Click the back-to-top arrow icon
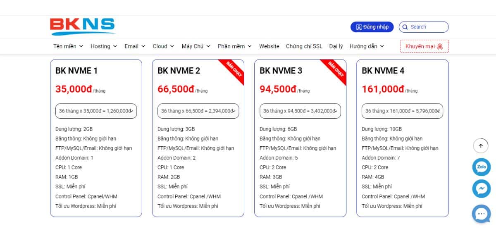The height and width of the screenshot is (248, 496). pyautogui.click(x=481, y=145)
